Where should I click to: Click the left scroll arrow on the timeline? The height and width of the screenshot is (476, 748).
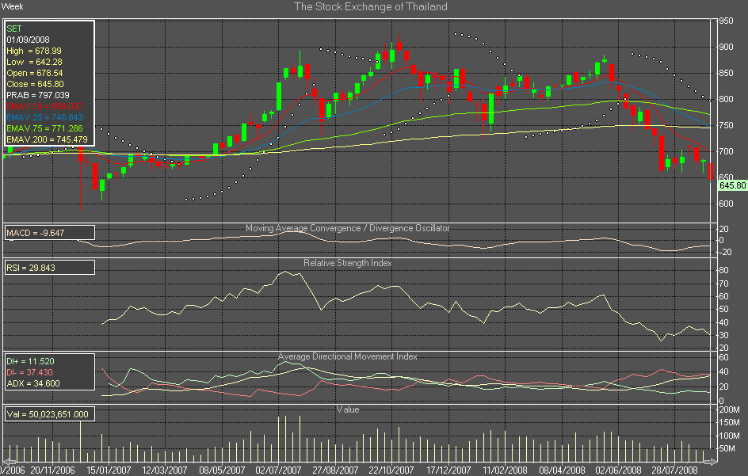pos(10,462)
